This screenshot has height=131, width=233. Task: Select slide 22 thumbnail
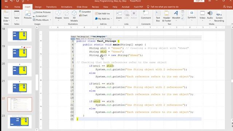tap(20, 104)
